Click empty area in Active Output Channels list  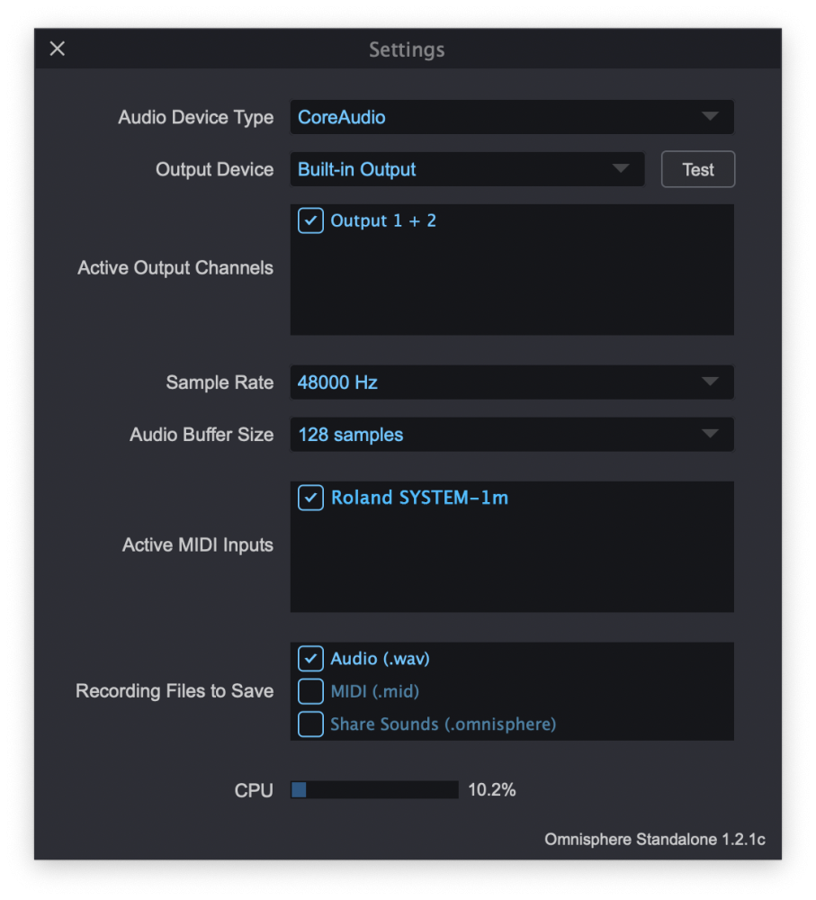coord(511,288)
